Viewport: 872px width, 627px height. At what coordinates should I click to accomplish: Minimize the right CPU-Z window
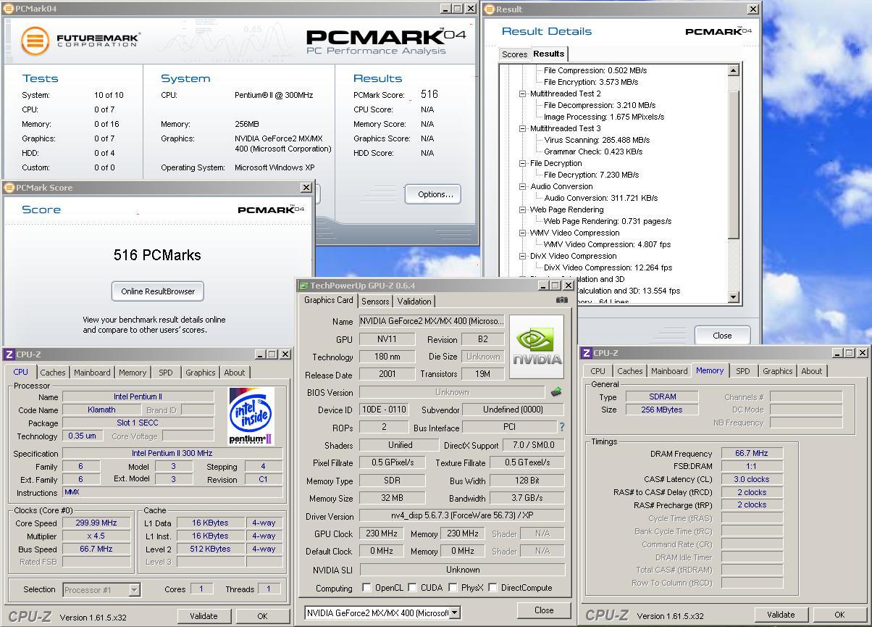[x=837, y=353]
